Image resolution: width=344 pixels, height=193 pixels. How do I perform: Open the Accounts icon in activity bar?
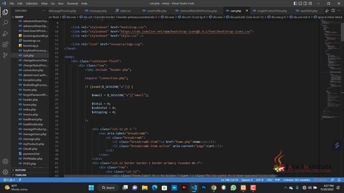(5, 161)
